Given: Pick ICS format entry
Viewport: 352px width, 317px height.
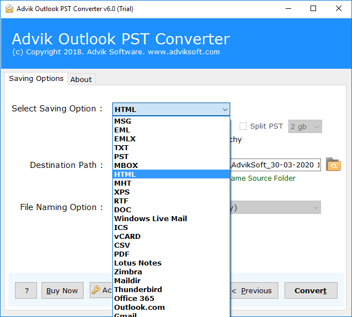Looking at the screenshot, I should 171,227.
